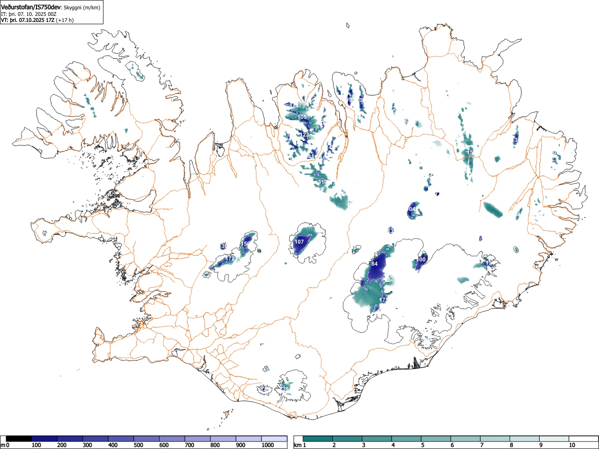Click the 'm 0' legend unit label

tap(5, 445)
